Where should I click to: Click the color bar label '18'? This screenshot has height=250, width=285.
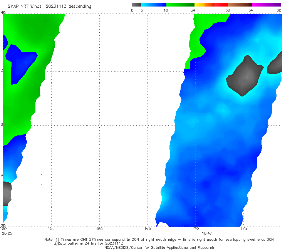166,10
